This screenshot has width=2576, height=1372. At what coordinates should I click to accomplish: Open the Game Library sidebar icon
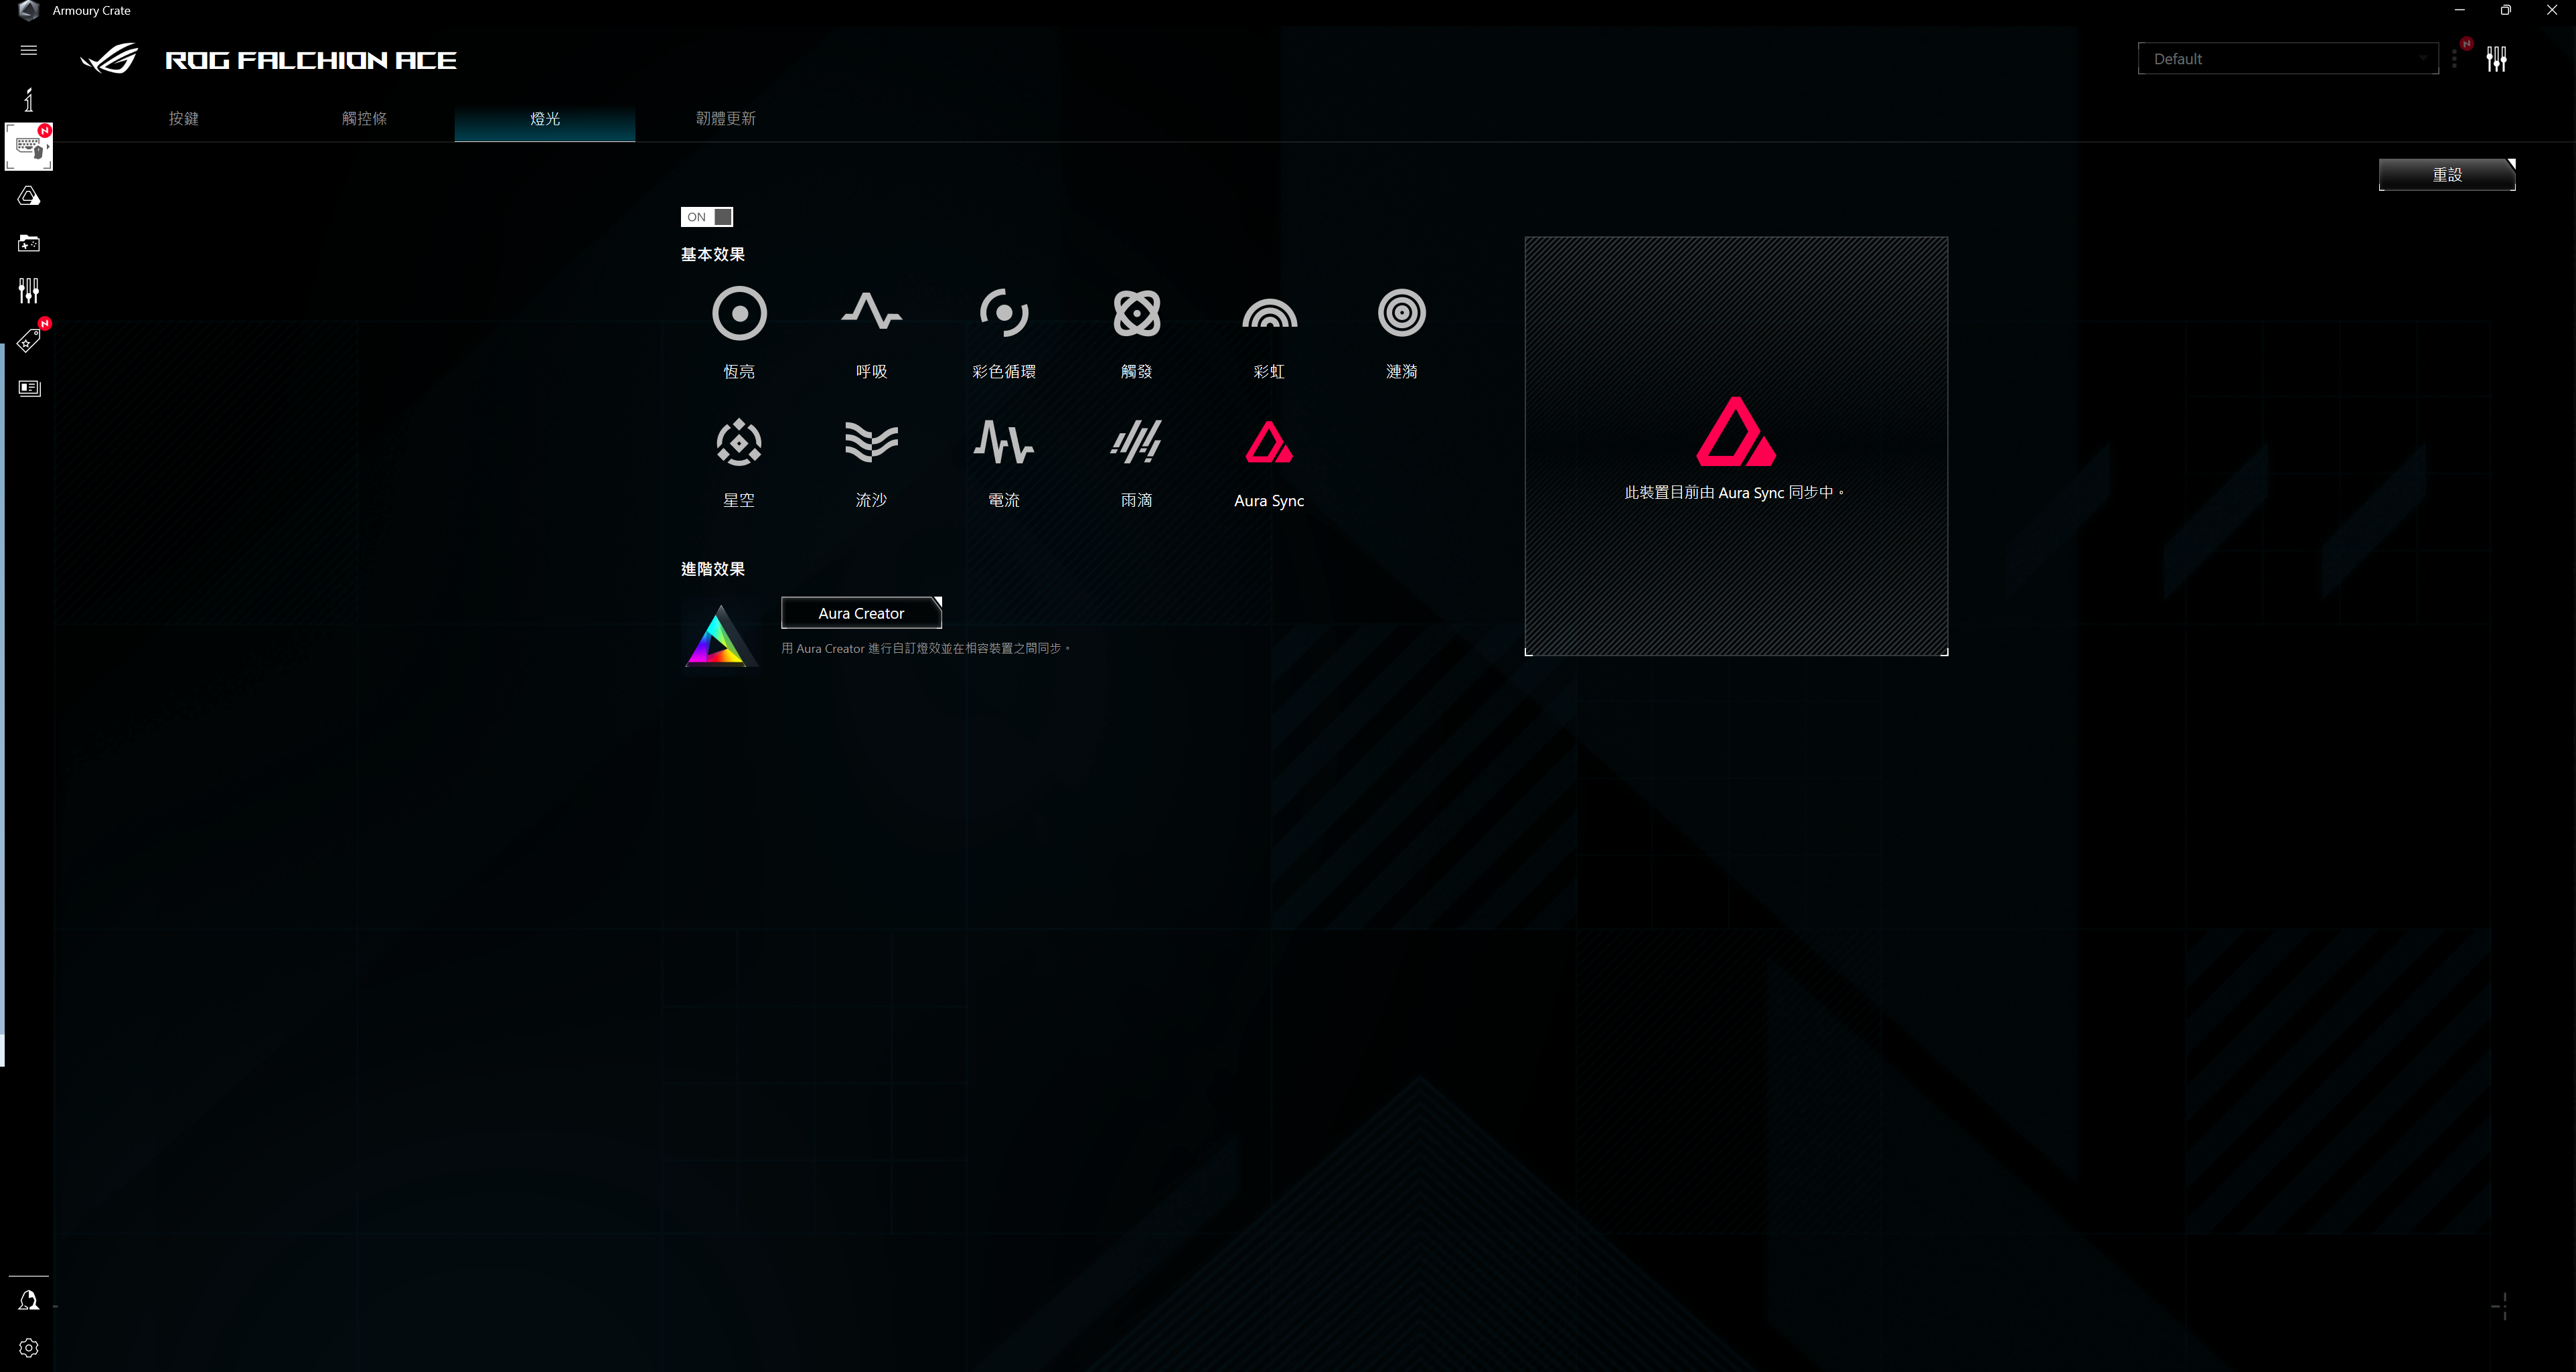click(29, 243)
